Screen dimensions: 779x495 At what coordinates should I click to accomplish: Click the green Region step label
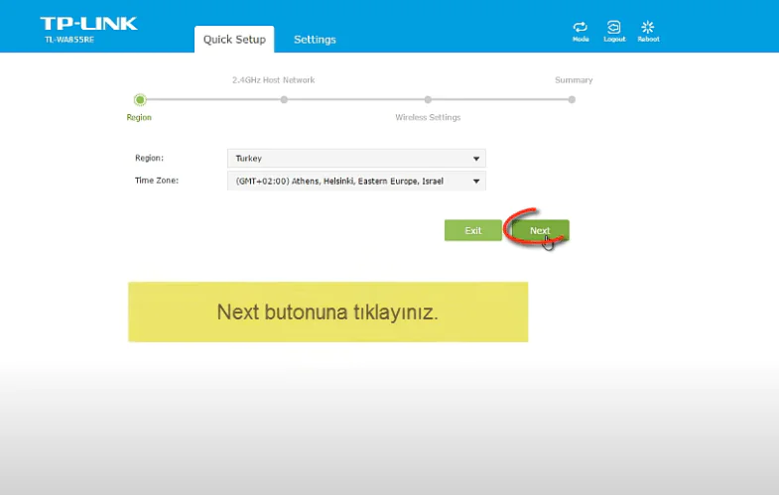click(139, 117)
